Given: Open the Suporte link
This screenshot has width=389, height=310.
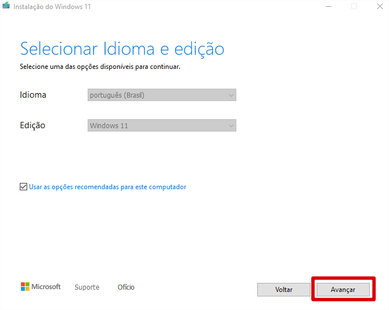Looking at the screenshot, I should 87,287.
